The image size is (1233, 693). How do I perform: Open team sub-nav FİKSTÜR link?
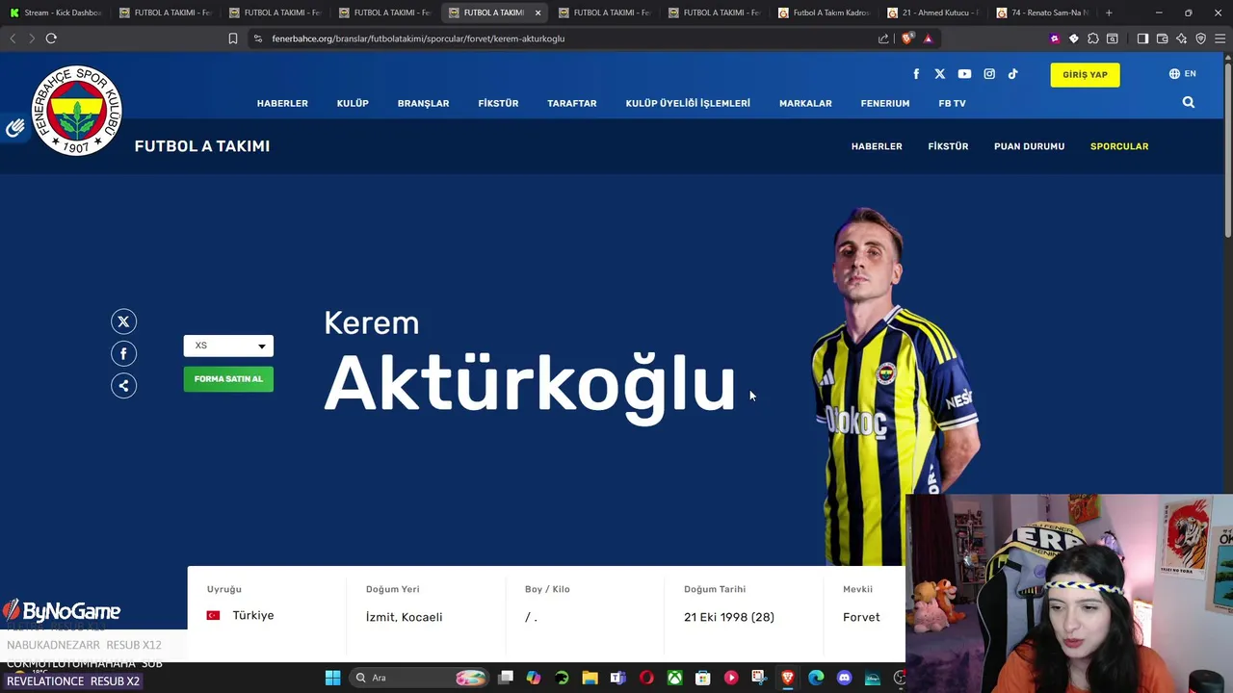948,146
